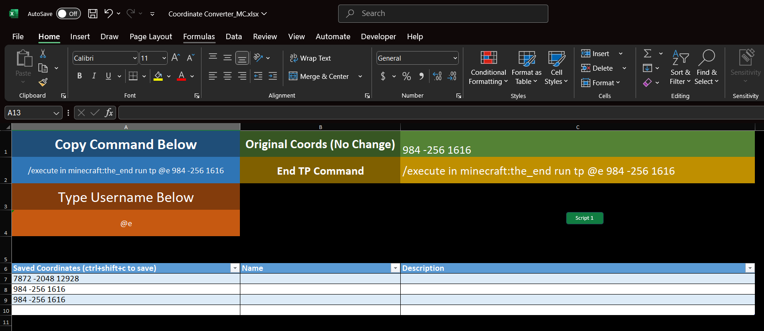Click the Decrease Indent icon
This screenshot has height=331, width=764.
(258, 76)
